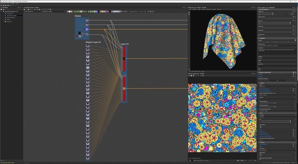Select the top node in Notes frame
The width and height of the screenshot is (298, 164).
[x=87, y=20]
